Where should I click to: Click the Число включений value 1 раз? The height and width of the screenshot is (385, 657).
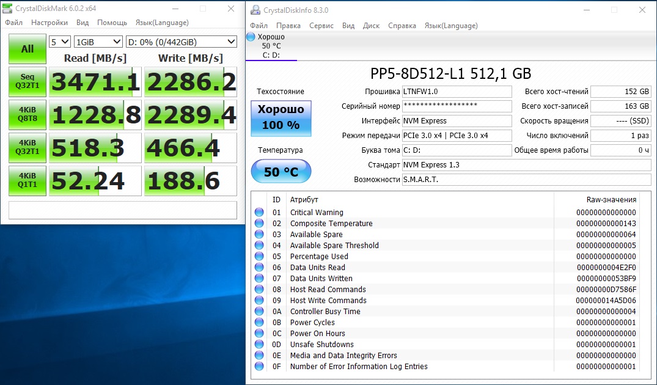click(620, 135)
